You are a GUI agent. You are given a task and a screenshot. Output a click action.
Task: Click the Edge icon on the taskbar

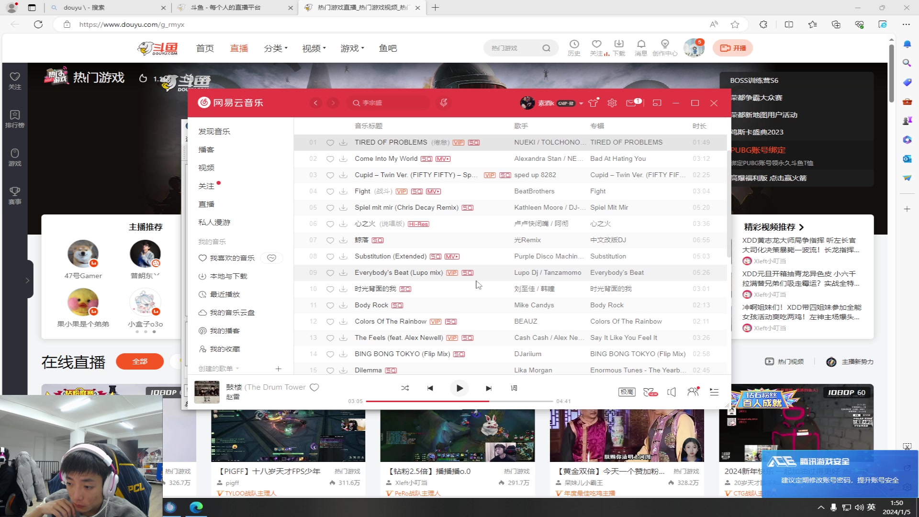(196, 507)
